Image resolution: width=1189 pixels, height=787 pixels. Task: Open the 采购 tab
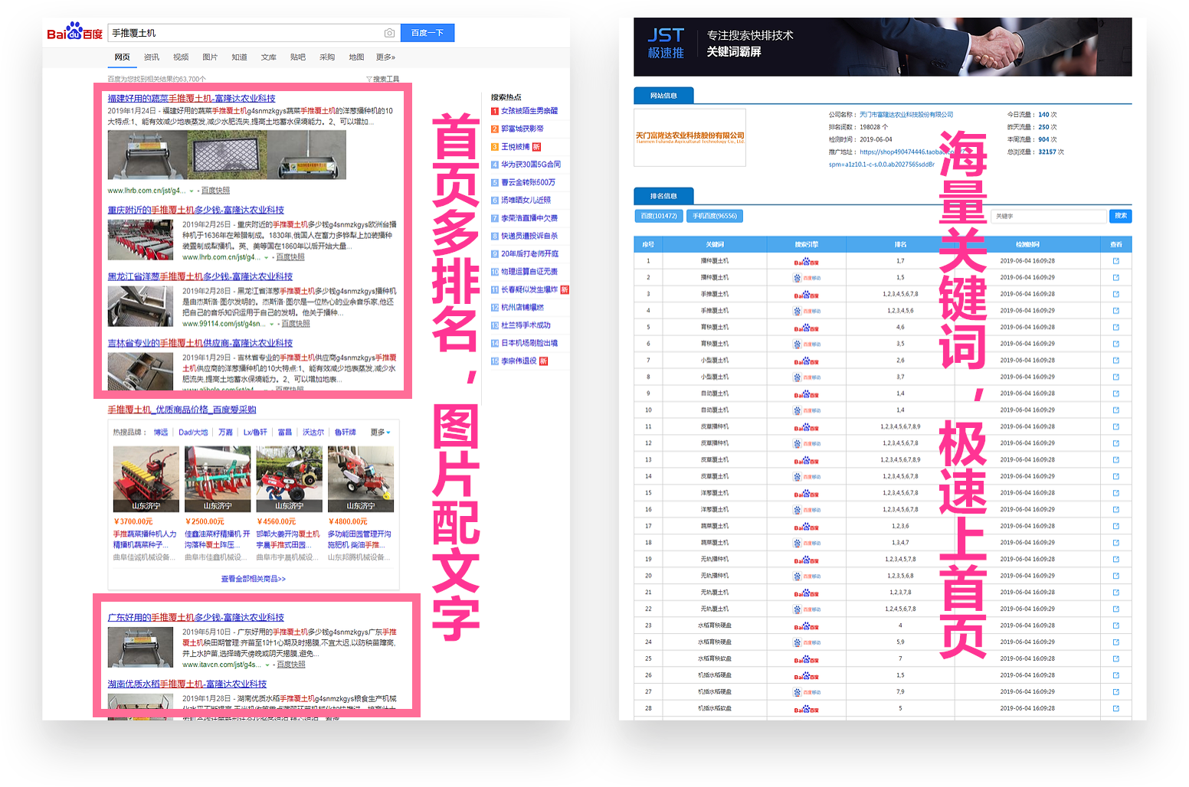click(327, 57)
